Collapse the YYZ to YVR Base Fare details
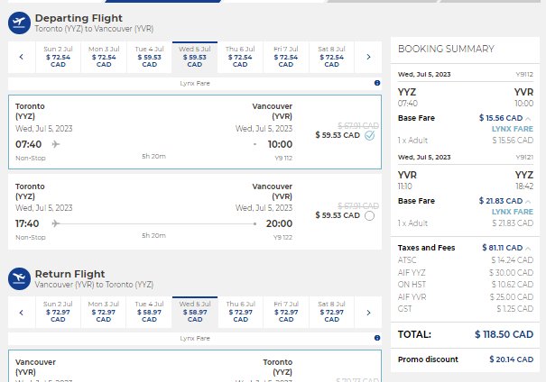546x382 pixels. click(528, 119)
